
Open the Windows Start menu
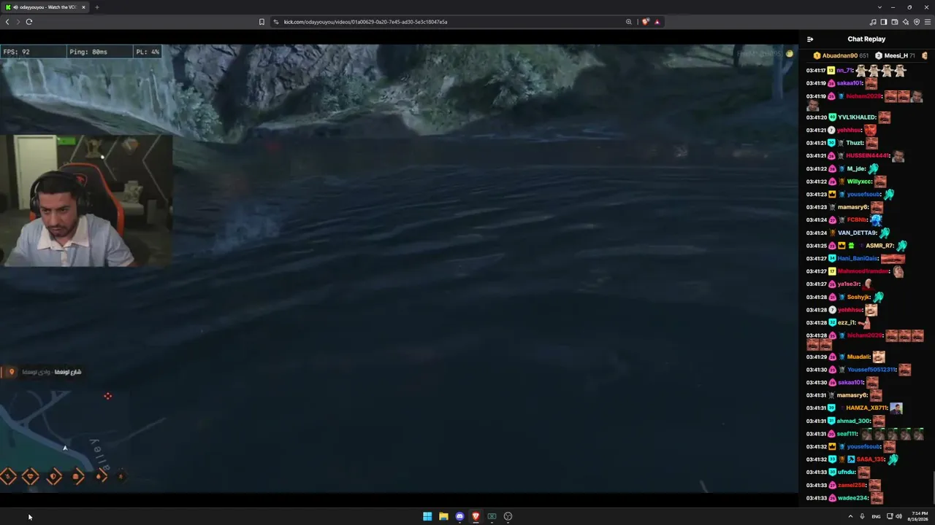pyautogui.click(x=427, y=516)
